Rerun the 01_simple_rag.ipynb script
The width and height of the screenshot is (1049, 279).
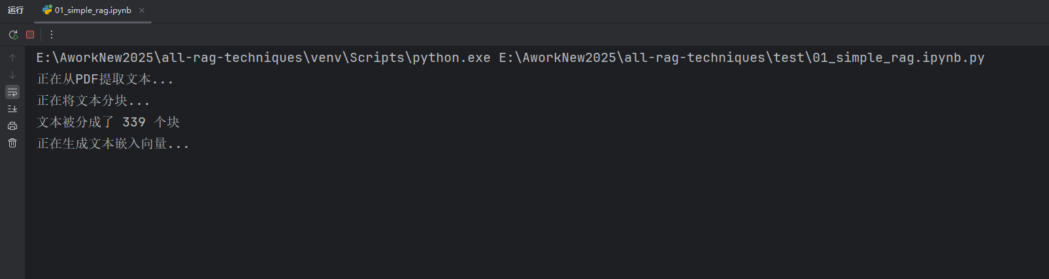13,35
